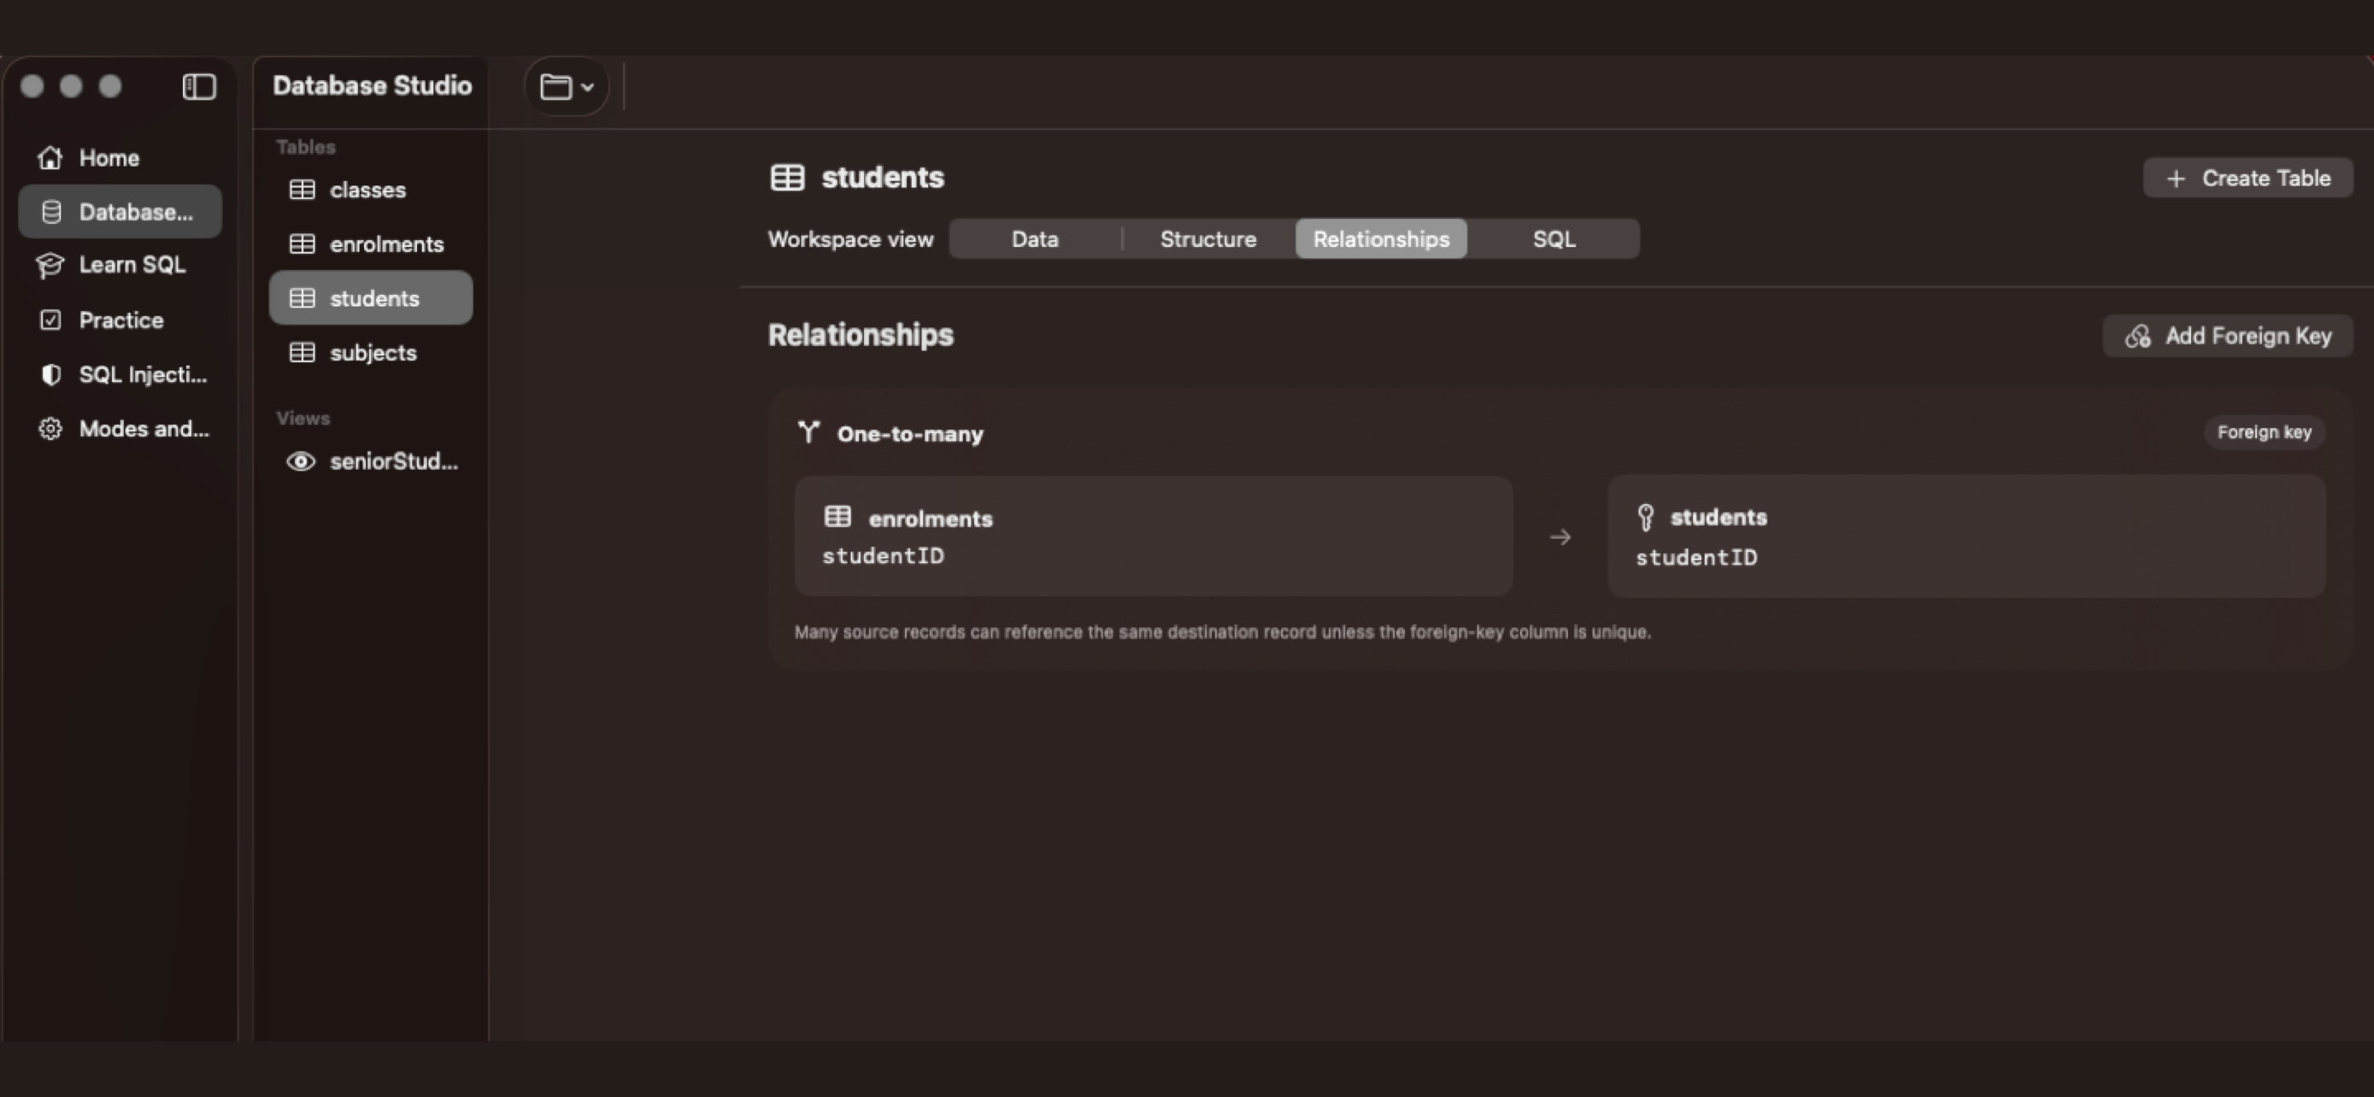Click Add Foreign Key button
The height and width of the screenshot is (1097, 2374).
click(x=2228, y=337)
